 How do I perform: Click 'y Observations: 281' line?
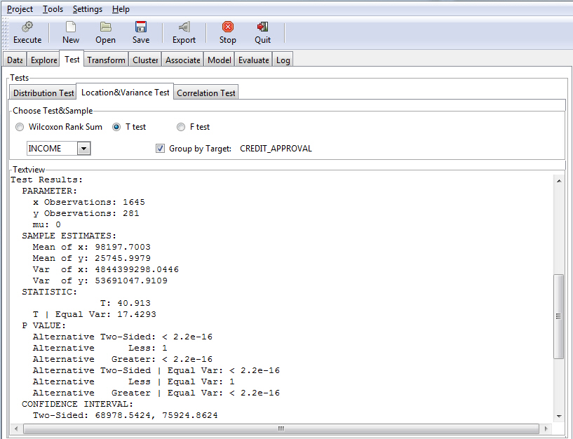pyautogui.click(x=86, y=213)
